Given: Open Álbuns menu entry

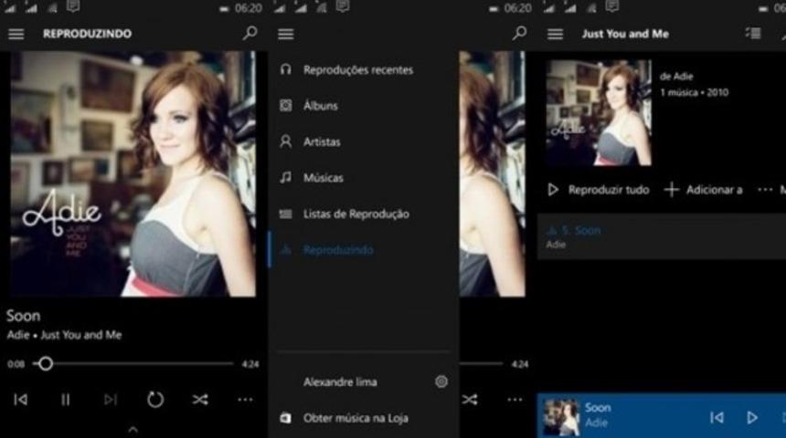Looking at the screenshot, I should (321, 106).
